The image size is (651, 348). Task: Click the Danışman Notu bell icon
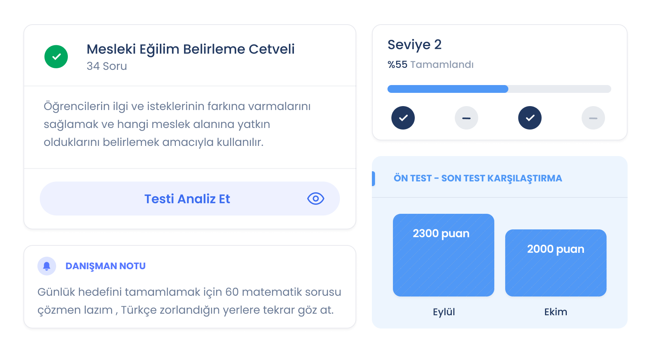click(x=47, y=266)
